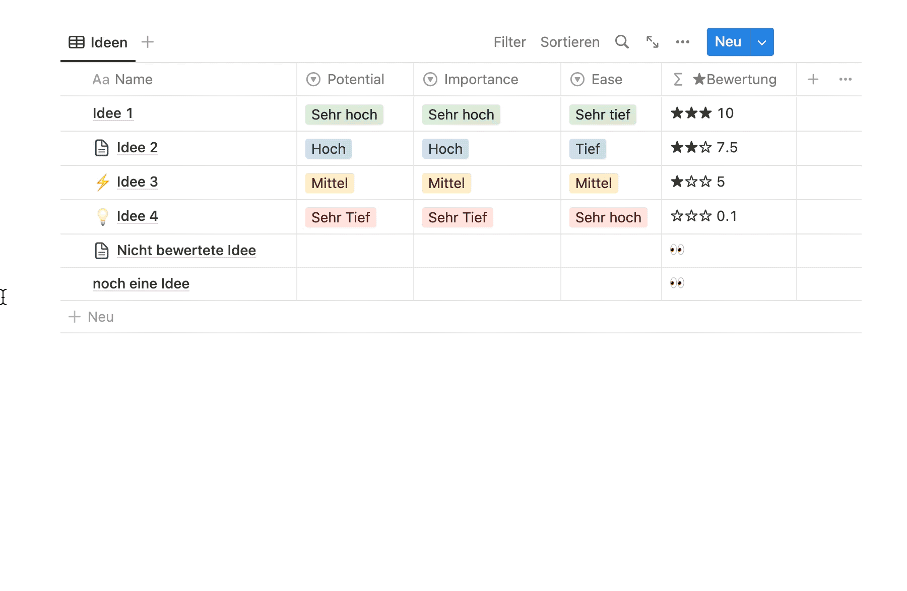The height and width of the screenshot is (591, 907).
Task: Open the Filter menu
Action: [x=509, y=42]
